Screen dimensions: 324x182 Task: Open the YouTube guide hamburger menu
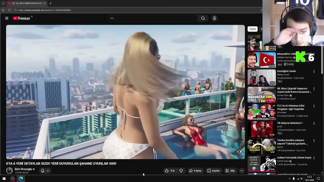point(7,18)
